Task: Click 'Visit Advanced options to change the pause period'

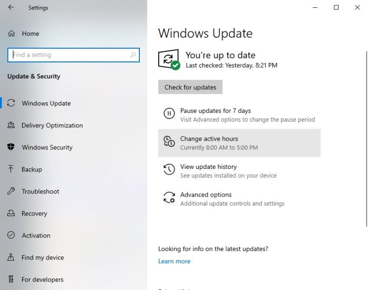Action: click(x=248, y=120)
